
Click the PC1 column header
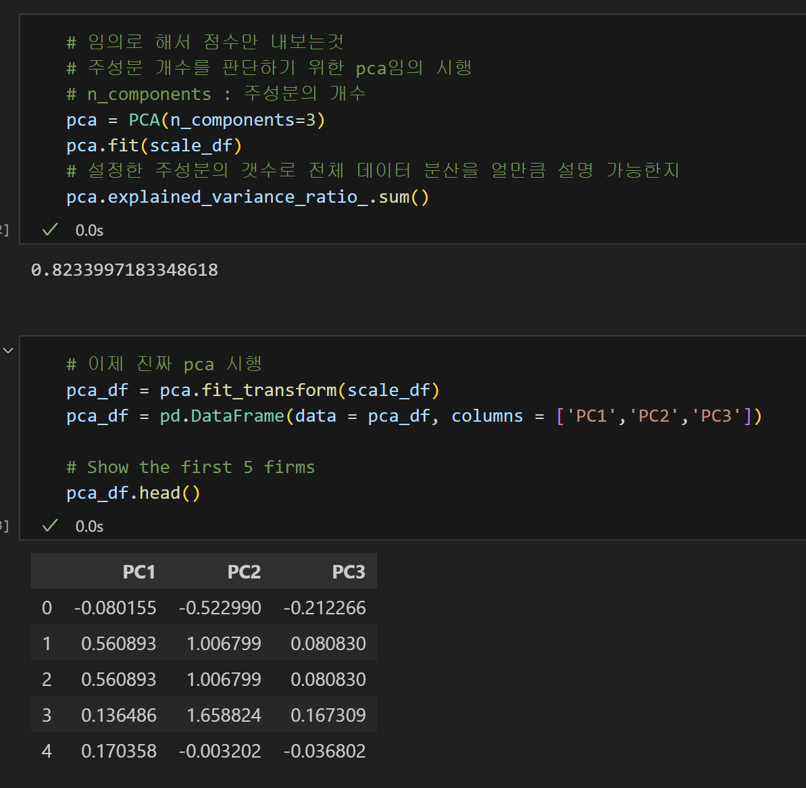click(x=138, y=572)
